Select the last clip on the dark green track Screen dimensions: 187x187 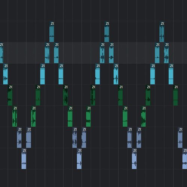175,95
